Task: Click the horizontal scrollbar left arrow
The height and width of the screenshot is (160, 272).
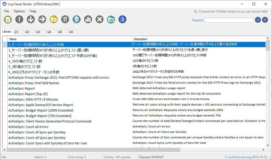Action: pyautogui.click(x=4, y=150)
